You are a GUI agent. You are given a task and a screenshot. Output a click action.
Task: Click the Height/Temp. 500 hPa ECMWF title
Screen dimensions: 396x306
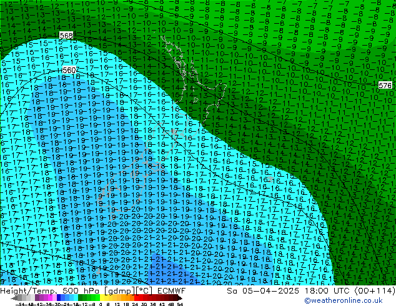tap(92, 291)
